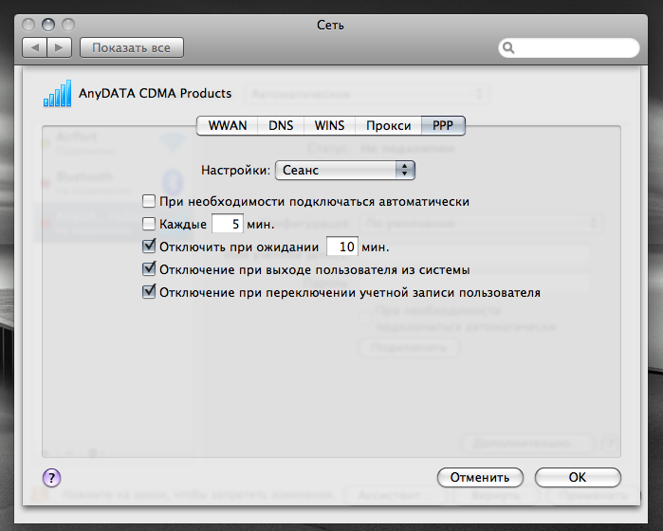The height and width of the screenshot is (531, 663).
Task: Click the Каждые minutes input field
Action: pyautogui.click(x=227, y=224)
